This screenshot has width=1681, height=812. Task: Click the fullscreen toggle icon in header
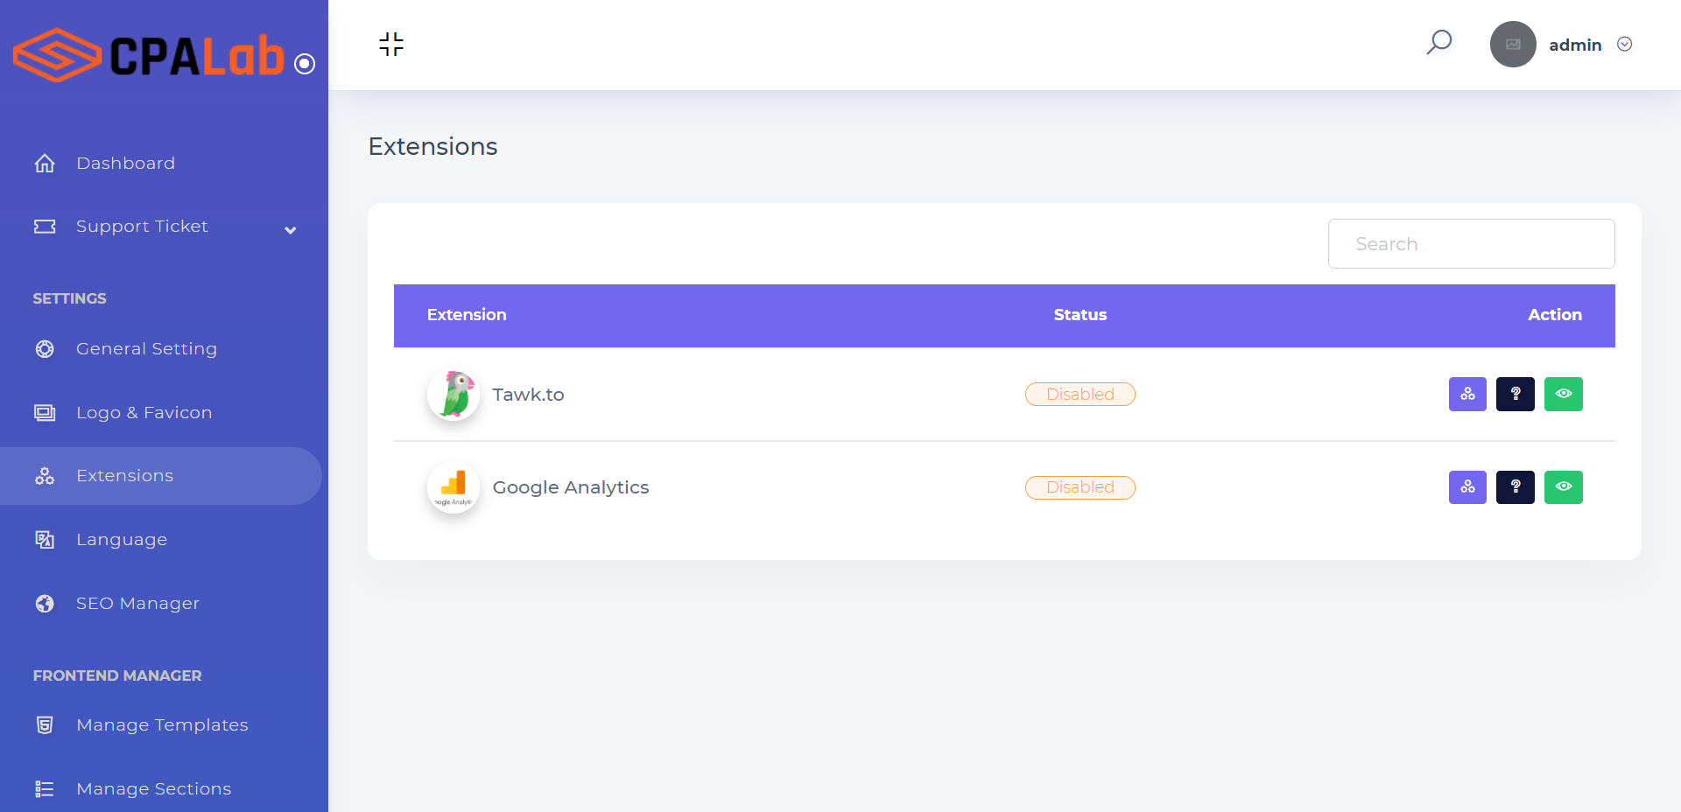point(391,44)
